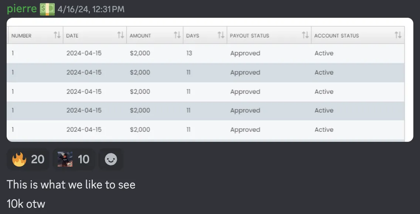Select the second row Approved status cell
This screenshot has width=420, height=214.
click(x=245, y=73)
